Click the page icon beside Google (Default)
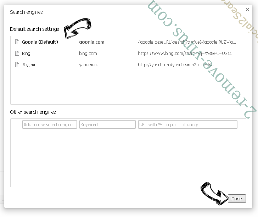Screen dimensions: 258x217 click(x=17, y=42)
